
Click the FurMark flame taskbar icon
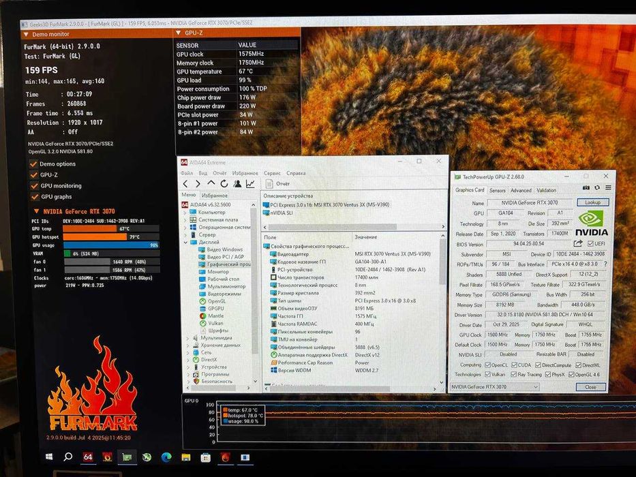click(x=226, y=457)
